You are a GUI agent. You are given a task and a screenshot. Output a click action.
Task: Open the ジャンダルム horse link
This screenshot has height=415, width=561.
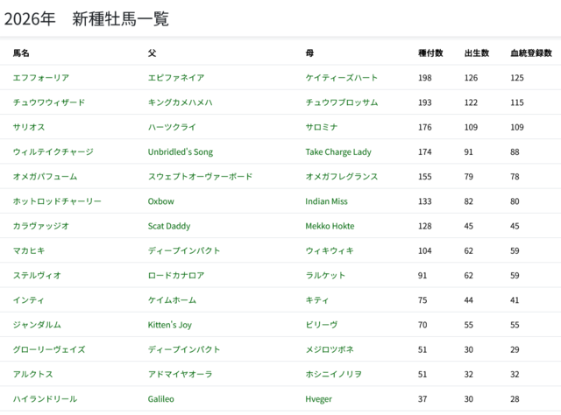(x=37, y=324)
